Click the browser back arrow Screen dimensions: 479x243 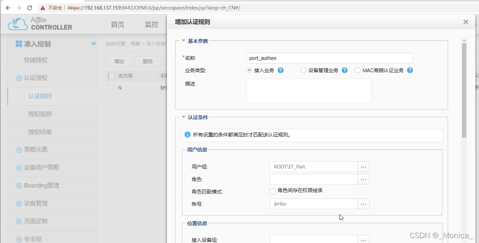[8, 8]
